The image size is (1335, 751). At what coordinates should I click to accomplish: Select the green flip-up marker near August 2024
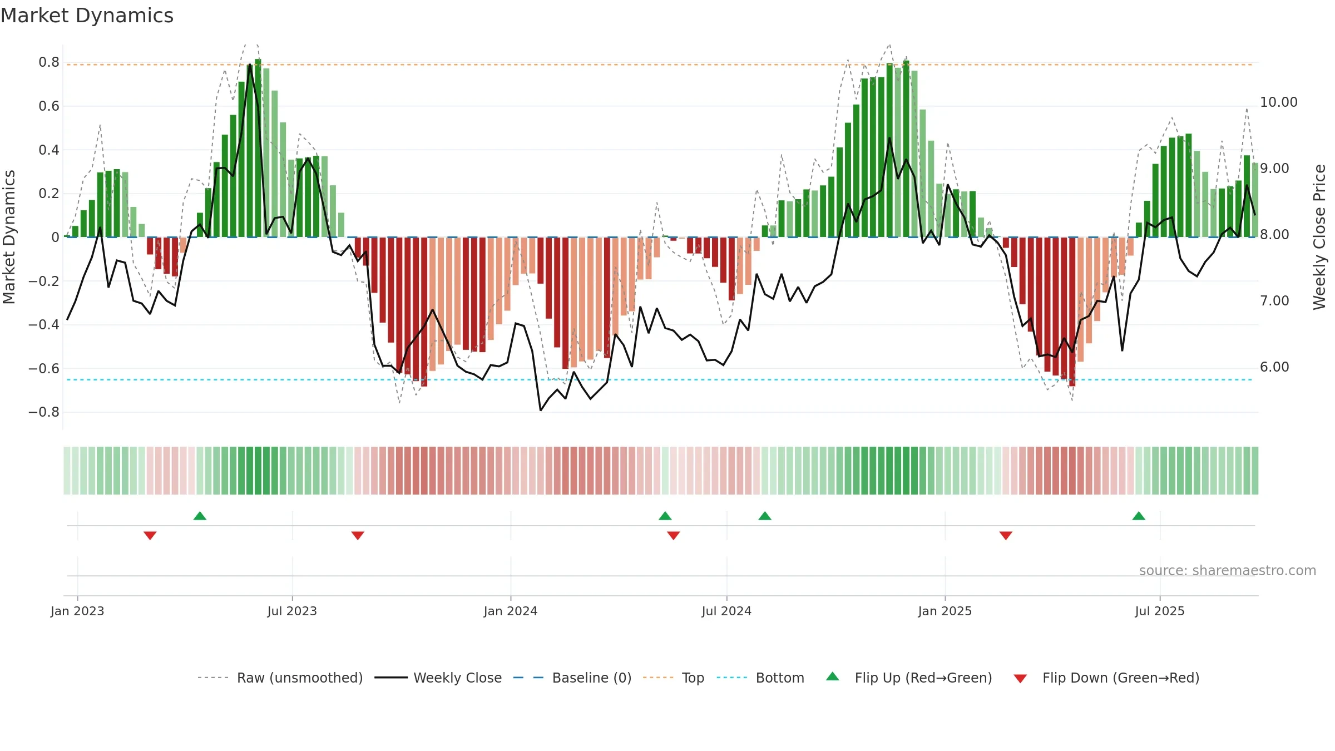pyautogui.click(x=765, y=516)
